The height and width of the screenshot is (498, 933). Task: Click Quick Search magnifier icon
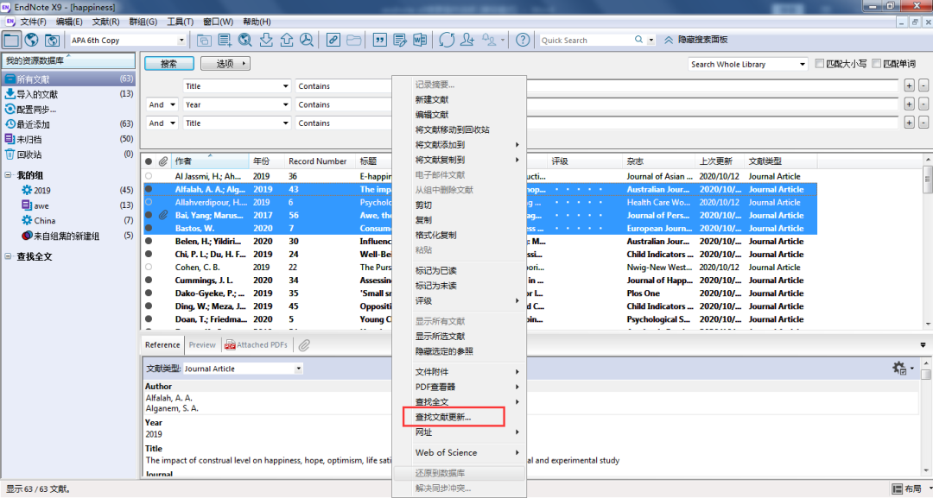[638, 40]
